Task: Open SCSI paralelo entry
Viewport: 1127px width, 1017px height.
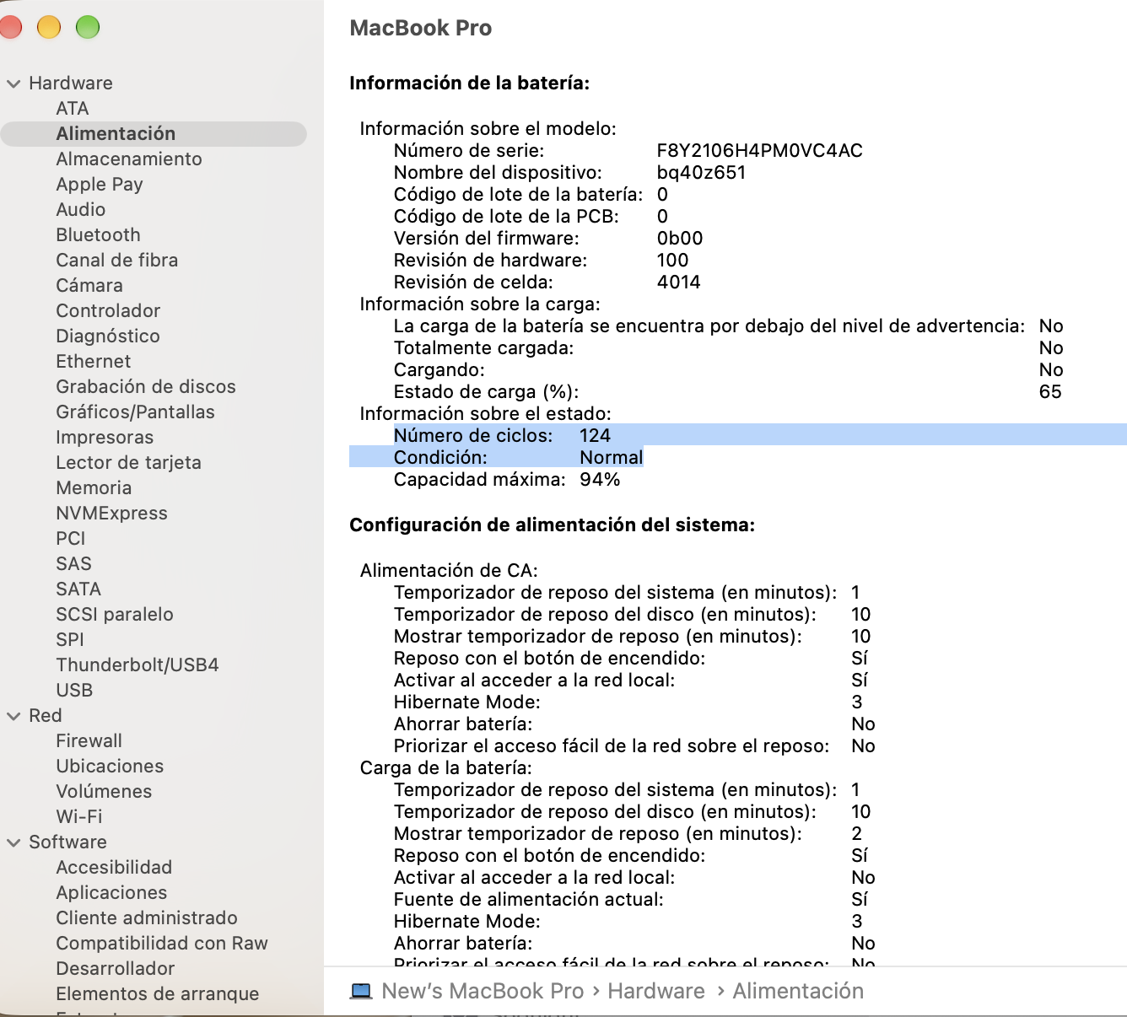Action: (115, 614)
